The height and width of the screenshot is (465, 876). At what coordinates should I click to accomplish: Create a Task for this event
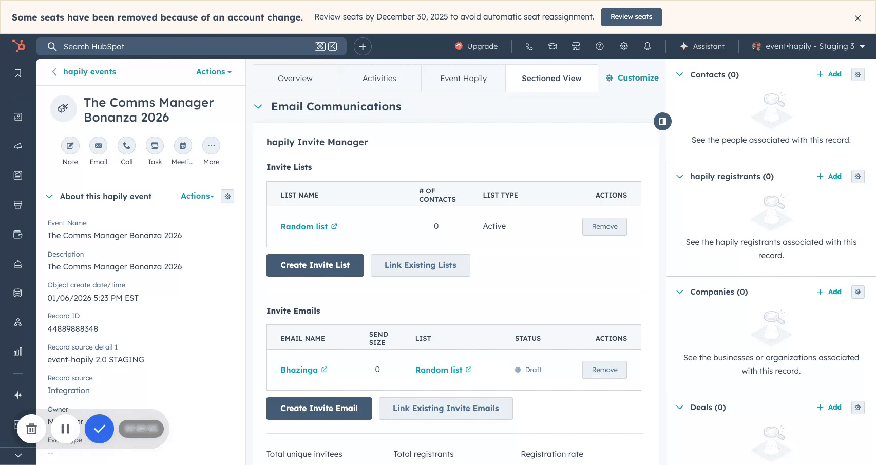(155, 146)
